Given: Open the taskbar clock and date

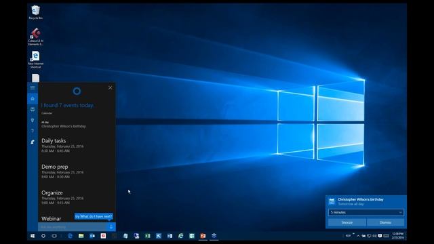Looking at the screenshot, I should pos(397,236).
